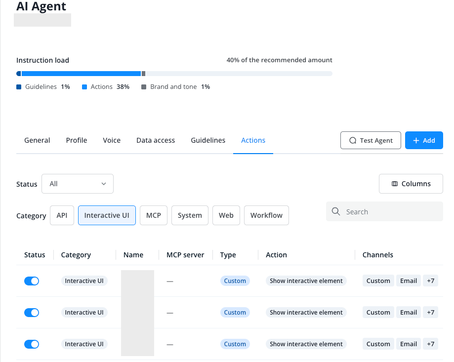Screen dimensions: 454x362
Task: Click the Action column header
Action: [277, 255]
